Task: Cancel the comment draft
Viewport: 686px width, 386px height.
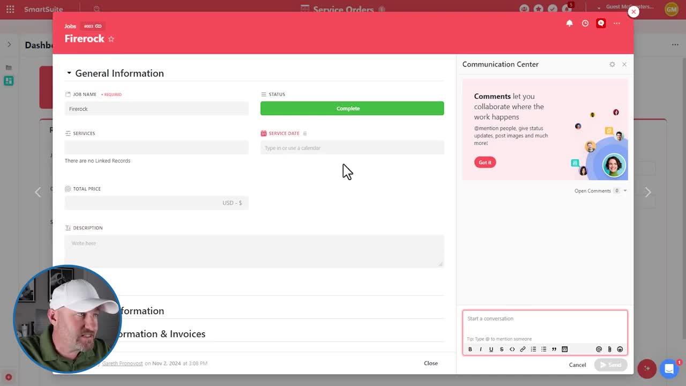Action: (x=577, y=365)
